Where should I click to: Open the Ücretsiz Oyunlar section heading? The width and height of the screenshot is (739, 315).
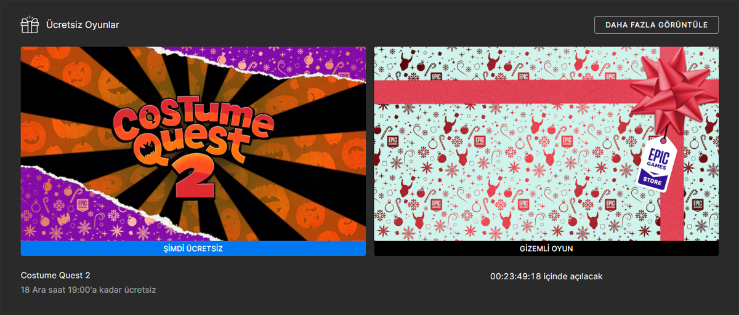[x=83, y=25]
